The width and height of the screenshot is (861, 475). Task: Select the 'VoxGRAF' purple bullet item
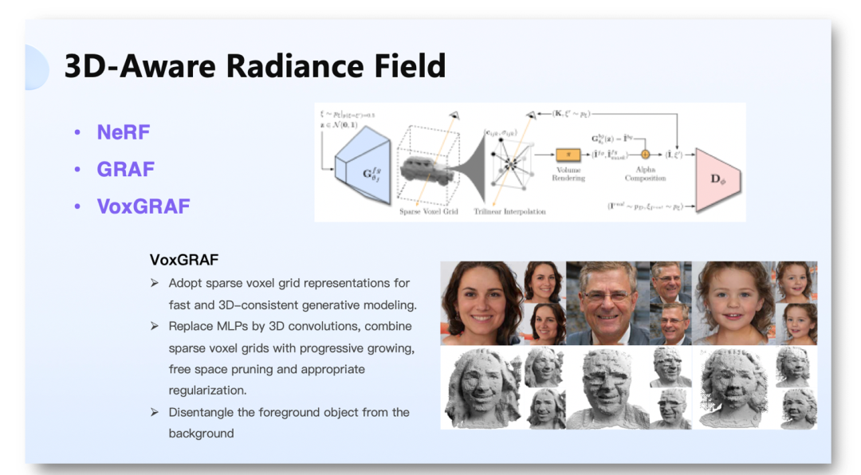[x=143, y=206]
